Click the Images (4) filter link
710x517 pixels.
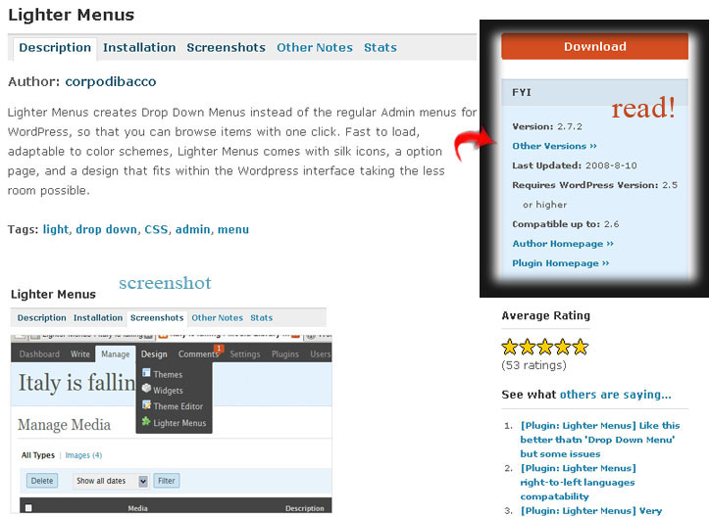coord(83,455)
